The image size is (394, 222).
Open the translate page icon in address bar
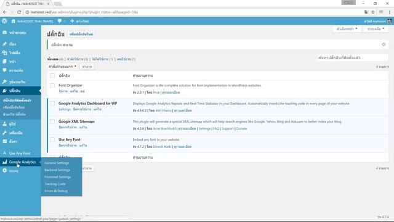[x=366, y=12]
